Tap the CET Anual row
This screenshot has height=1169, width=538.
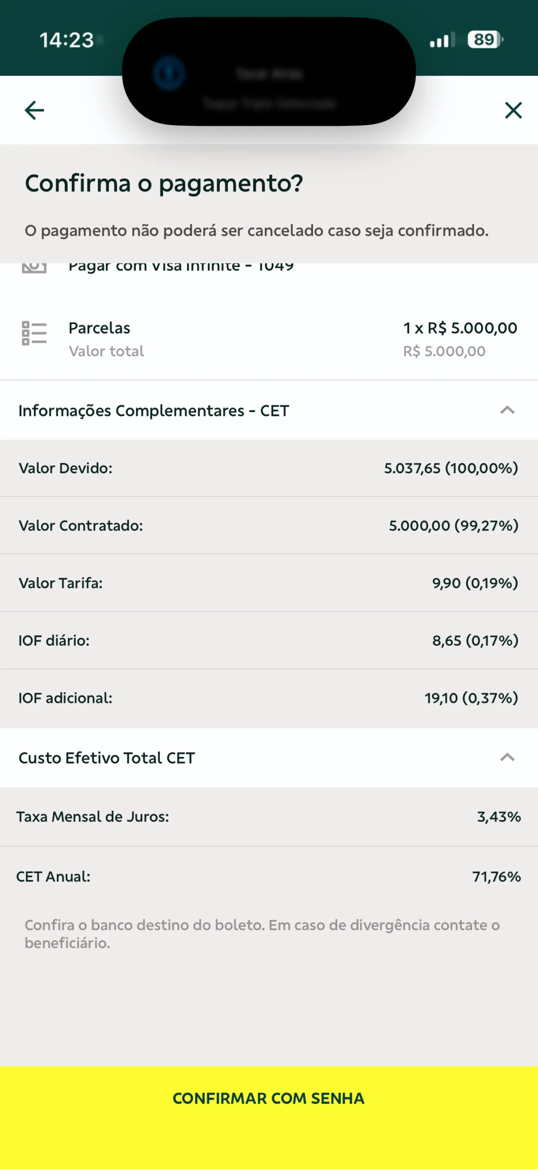269,877
